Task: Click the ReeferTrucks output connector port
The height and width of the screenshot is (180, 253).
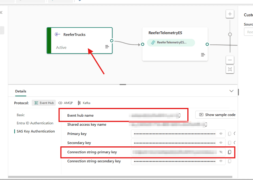Action: tap(112, 41)
